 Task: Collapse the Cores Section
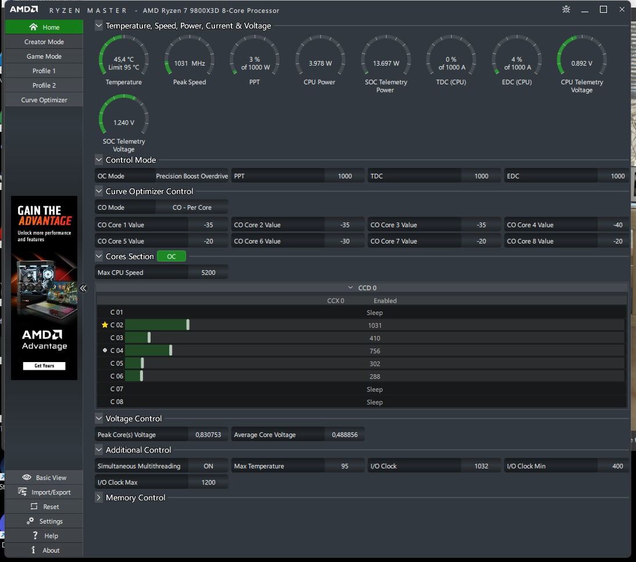tap(99, 256)
